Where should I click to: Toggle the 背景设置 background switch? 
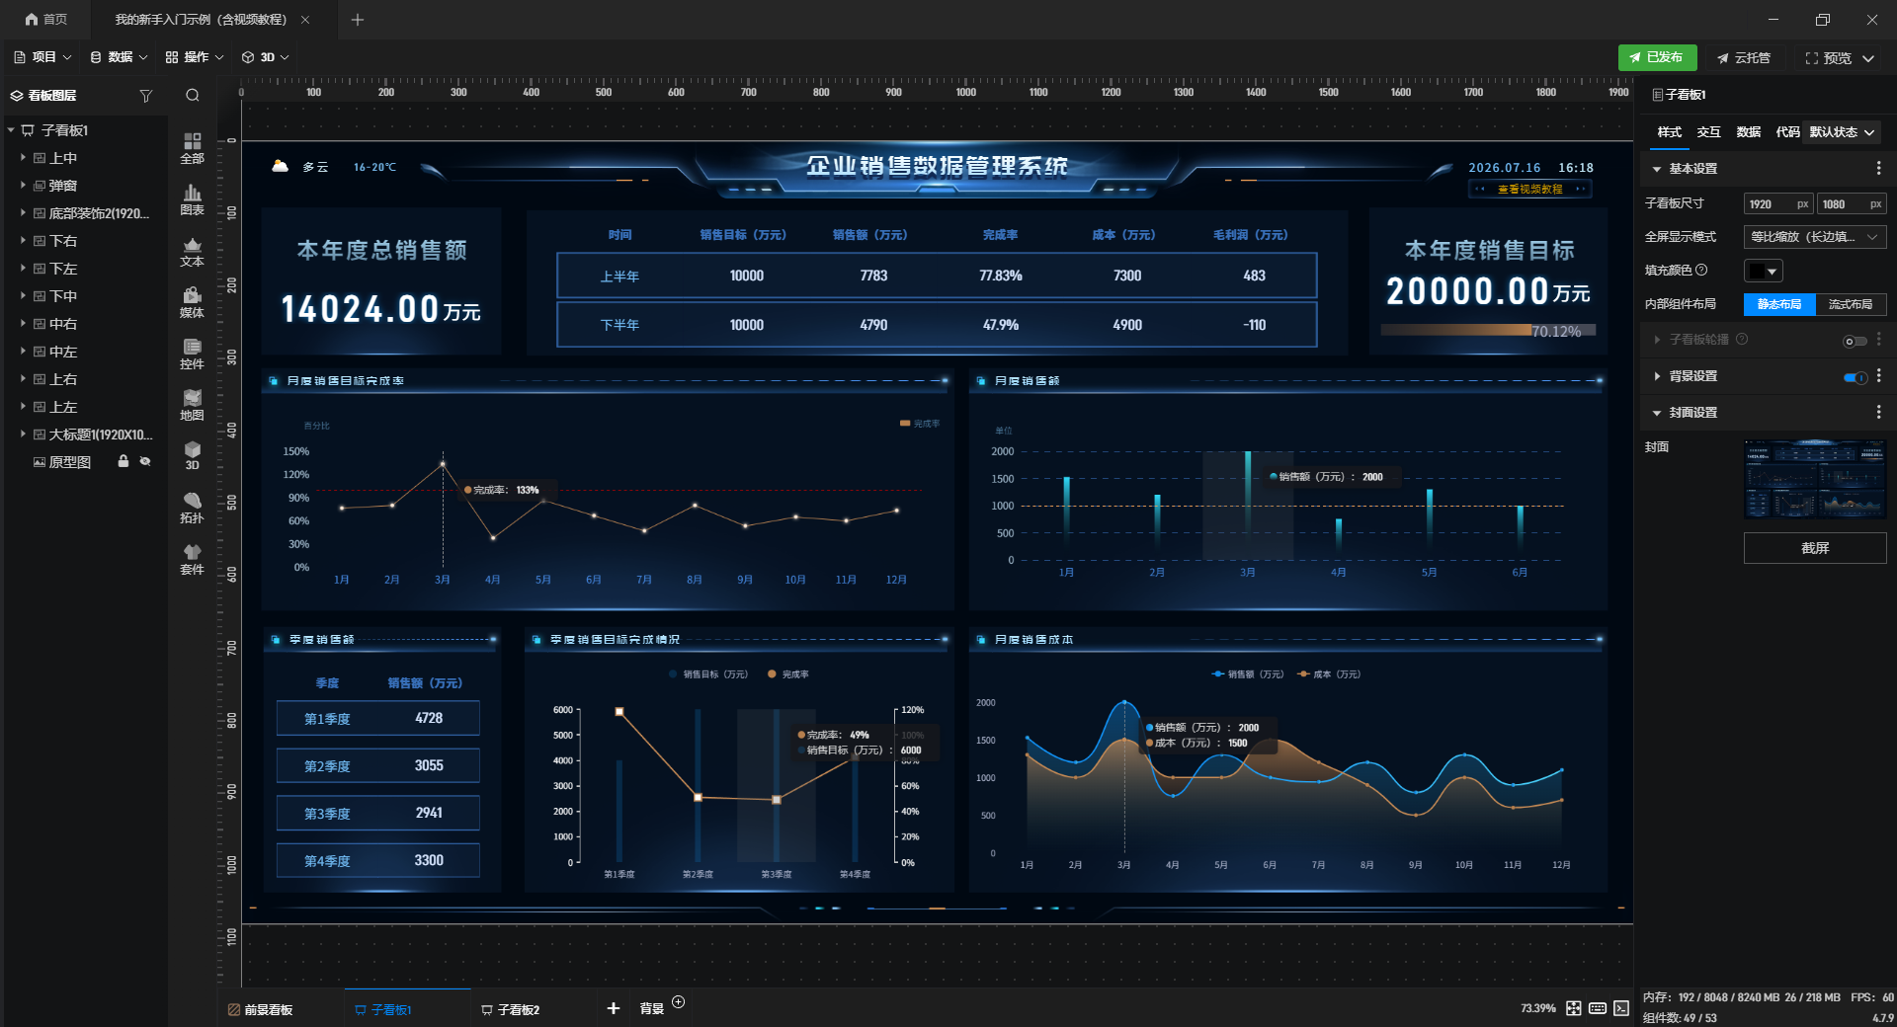point(1855,377)
